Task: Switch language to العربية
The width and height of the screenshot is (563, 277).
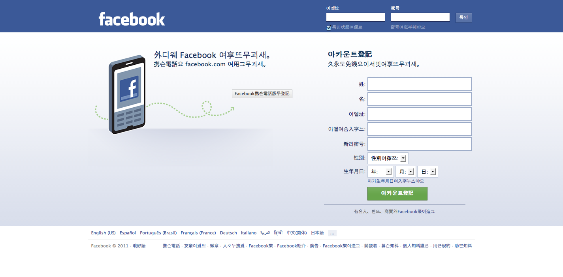Action: coord(265,233)
